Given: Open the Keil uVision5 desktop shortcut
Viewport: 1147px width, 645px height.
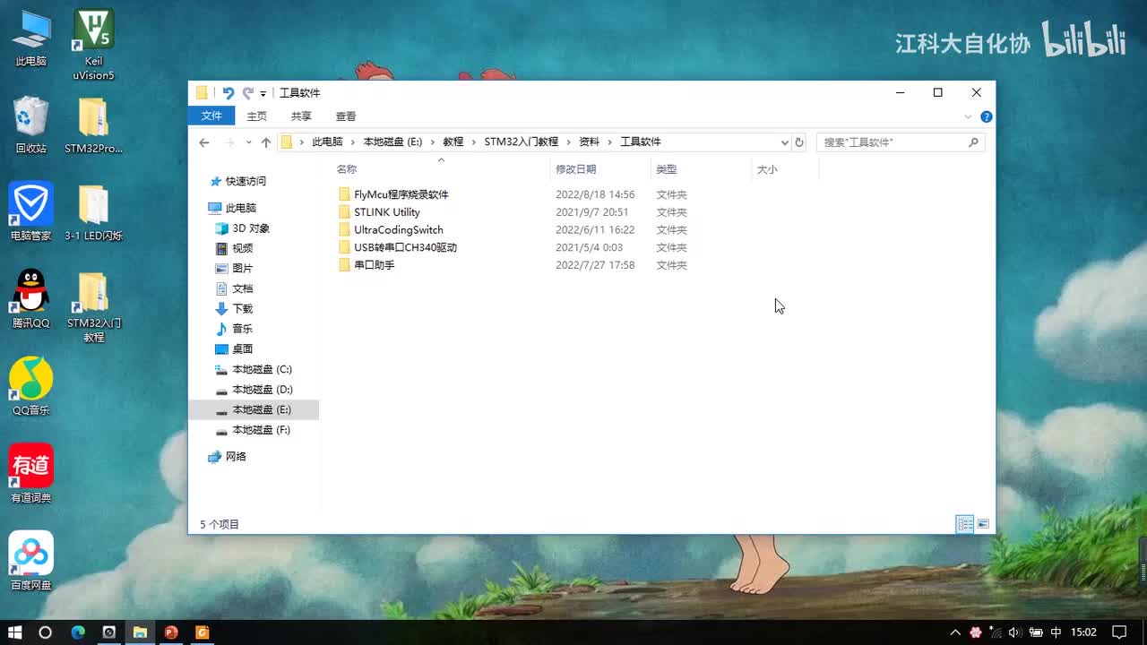Looking at the screenshot, I should [93, 45].
